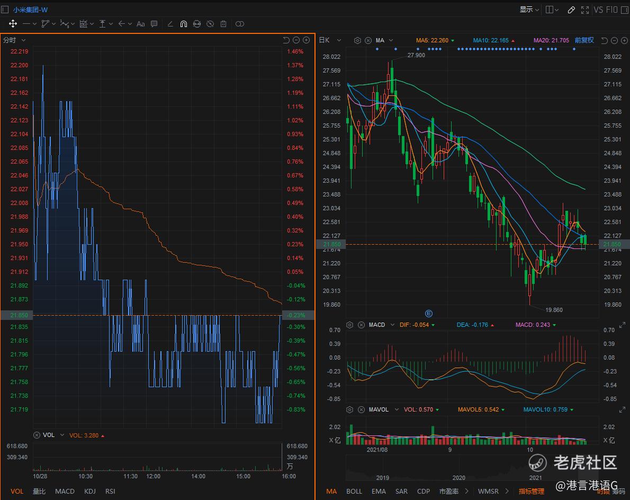
Task: Select the comment bubble annotation tool
Action: 154,24
